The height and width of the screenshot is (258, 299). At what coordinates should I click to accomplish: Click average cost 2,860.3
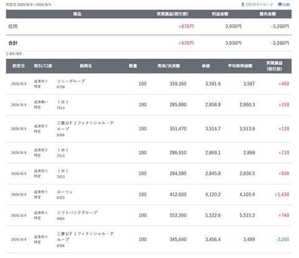point(247,105)
